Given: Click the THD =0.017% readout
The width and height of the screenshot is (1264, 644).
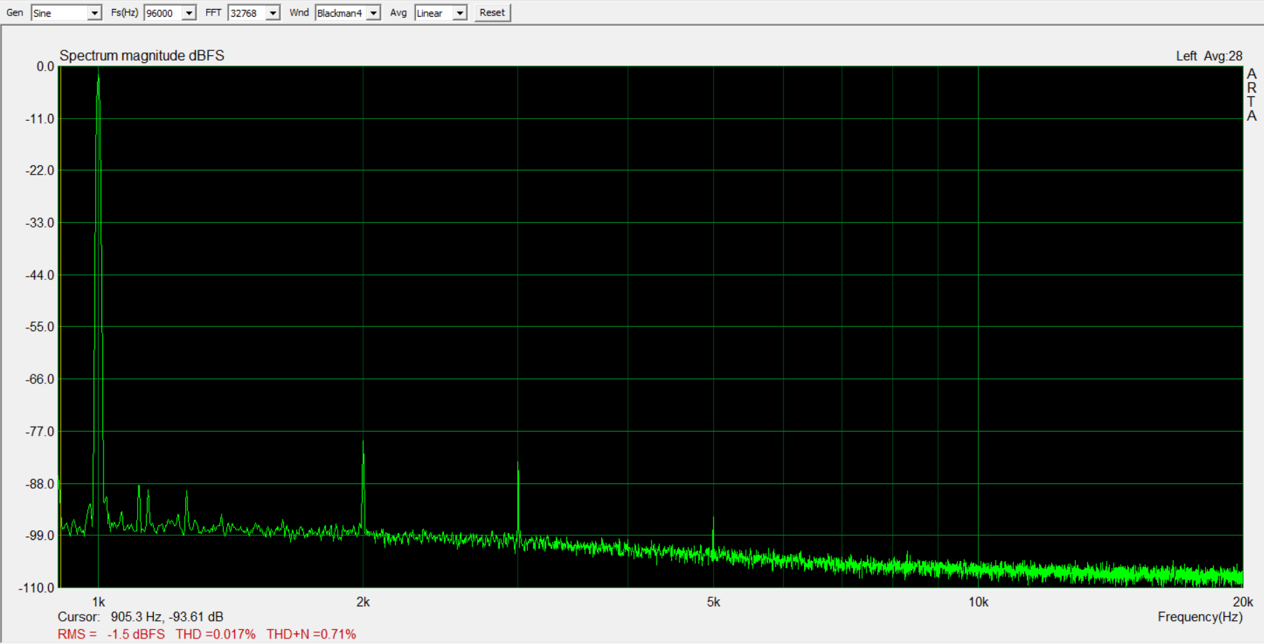Looking at the screenshot, I should (x=215, y=634).
